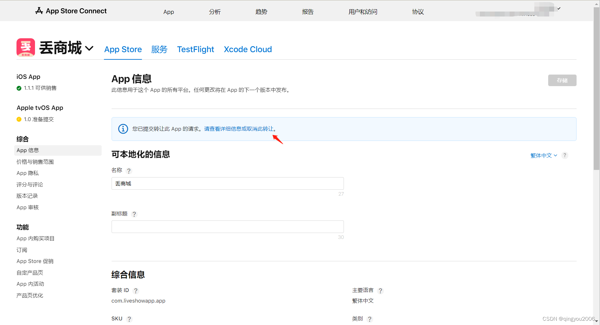Click the empty 副标题 input field

(x=228, y=227)
